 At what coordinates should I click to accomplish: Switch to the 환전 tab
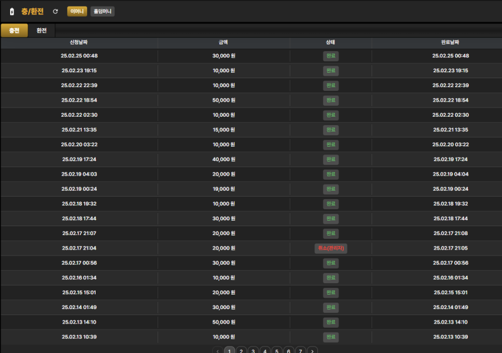pos(41,31)
